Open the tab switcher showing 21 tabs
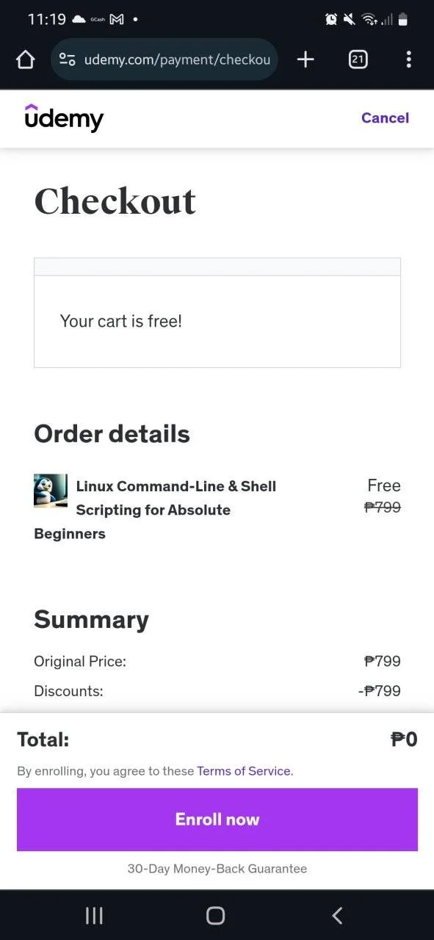Screen dimensions: 434x940 coord(358,59)
